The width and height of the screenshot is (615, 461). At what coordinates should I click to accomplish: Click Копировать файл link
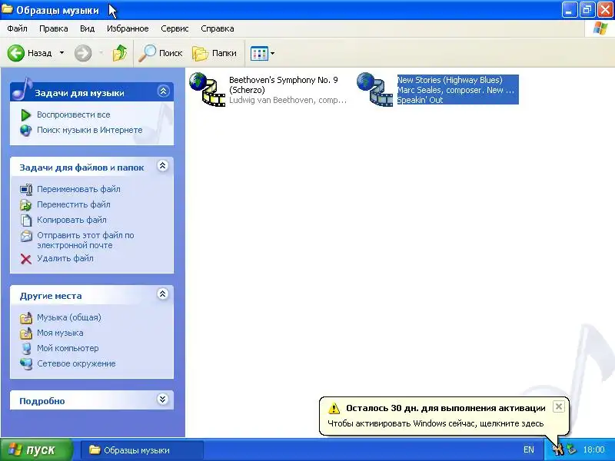pyautogui.click(x=71, y=220)
